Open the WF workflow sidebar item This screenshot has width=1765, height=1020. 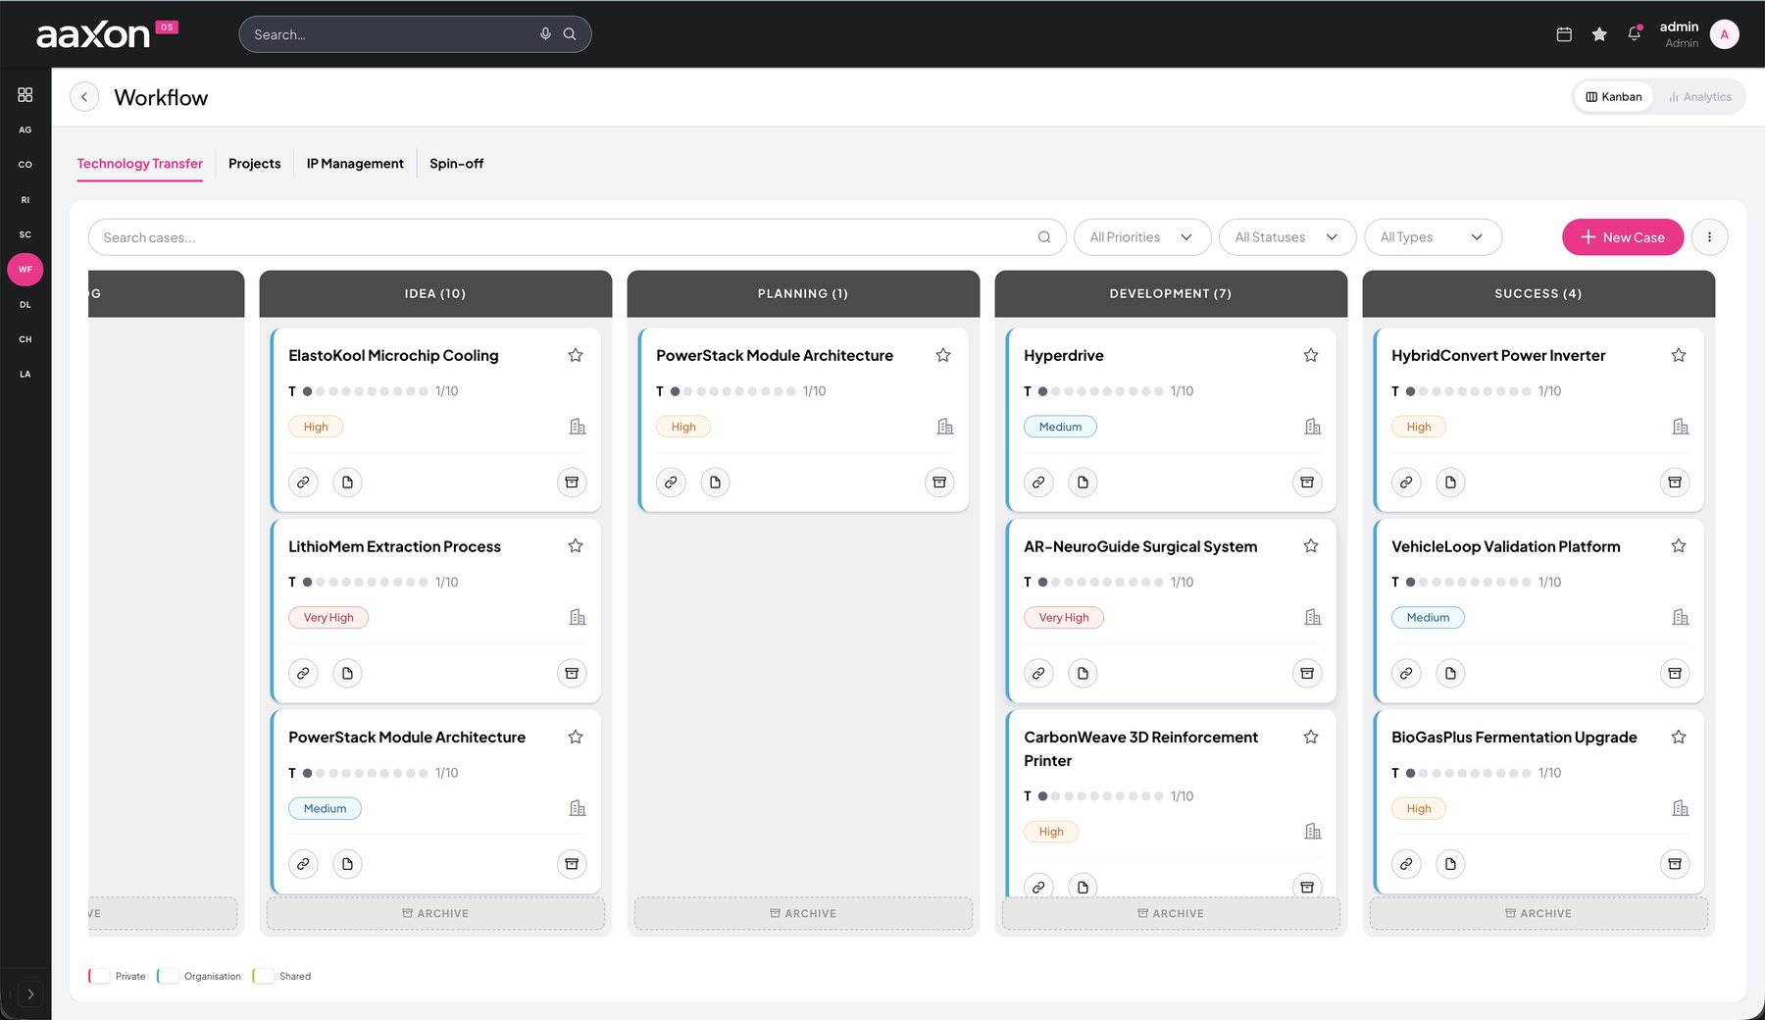pos(25,269)
